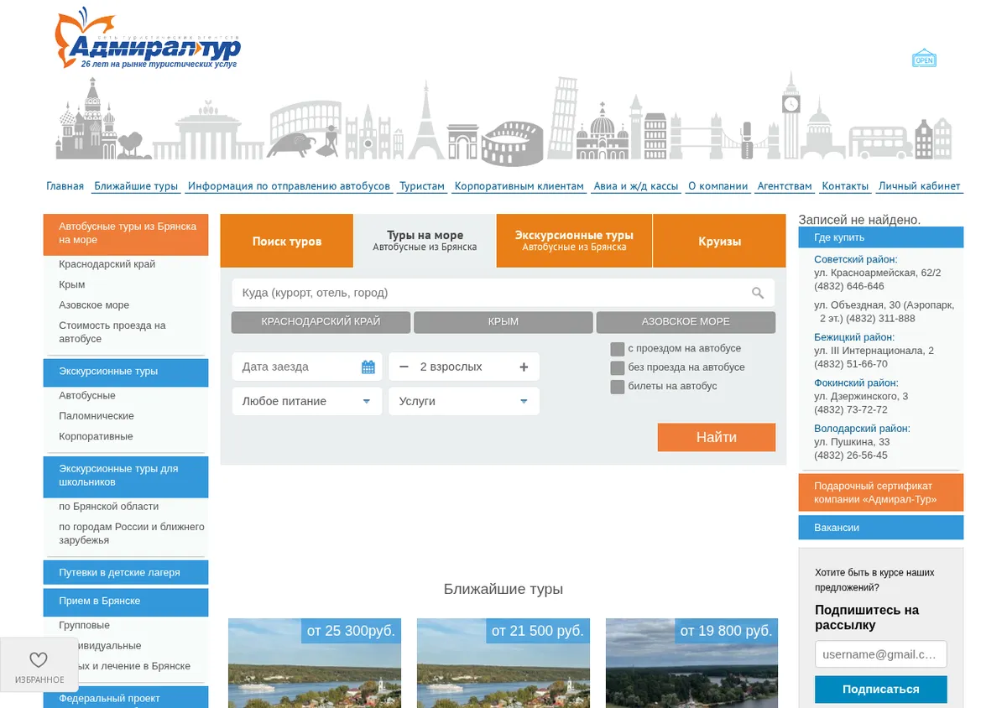Click the newsletter email input field
Screen dimensions: 1007x708
pos(881,654)
